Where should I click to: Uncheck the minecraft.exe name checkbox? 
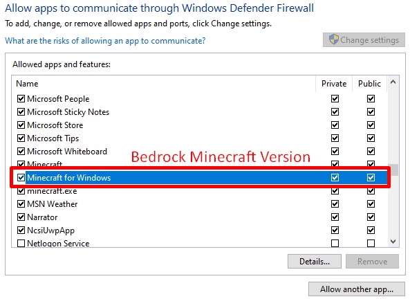[x=21, y=191]
